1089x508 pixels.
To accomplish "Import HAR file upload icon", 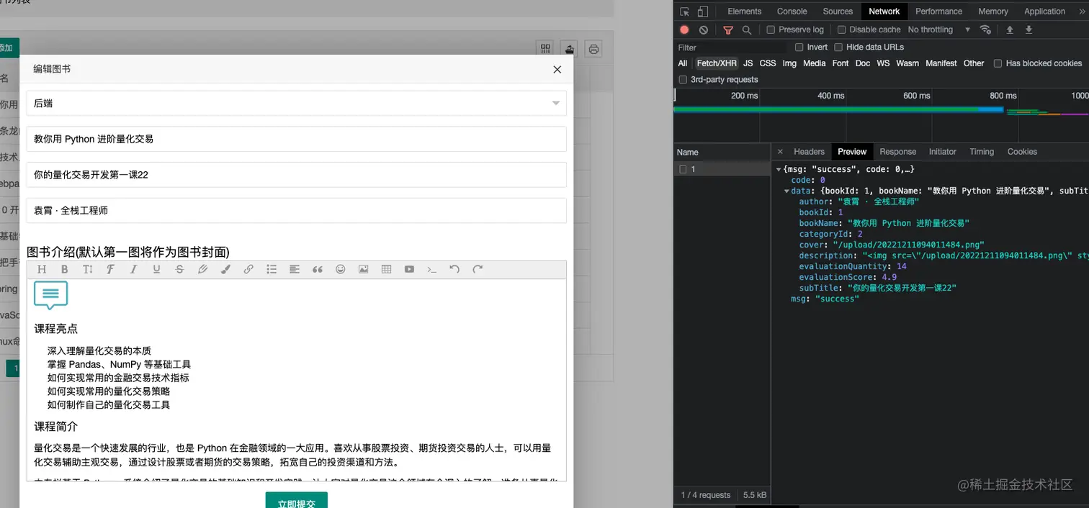I will 1010,30.
